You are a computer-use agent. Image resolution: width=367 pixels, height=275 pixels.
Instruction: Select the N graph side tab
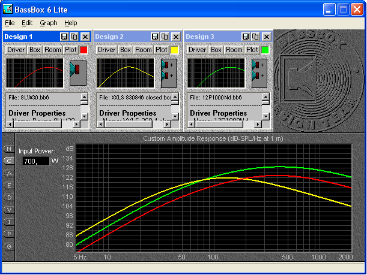pyautogui.click(x=9, y=149)
